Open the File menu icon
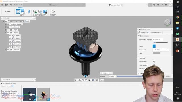The width and height of the screenshot is (182, 102). pyautogui.click(x=6, y=5)
